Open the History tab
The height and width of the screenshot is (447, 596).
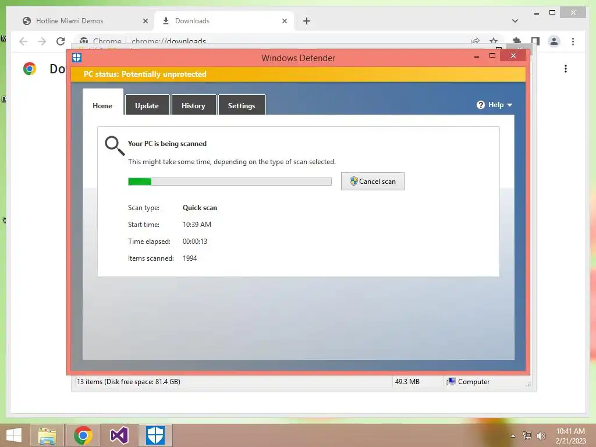tap(193, 105)
